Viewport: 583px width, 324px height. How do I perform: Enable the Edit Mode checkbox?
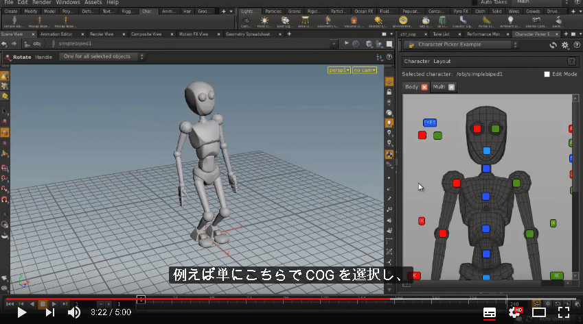[x=547, y=74]
